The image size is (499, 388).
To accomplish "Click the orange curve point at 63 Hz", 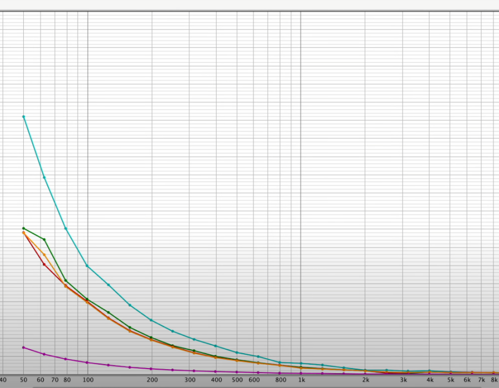I will coord(44,254).
